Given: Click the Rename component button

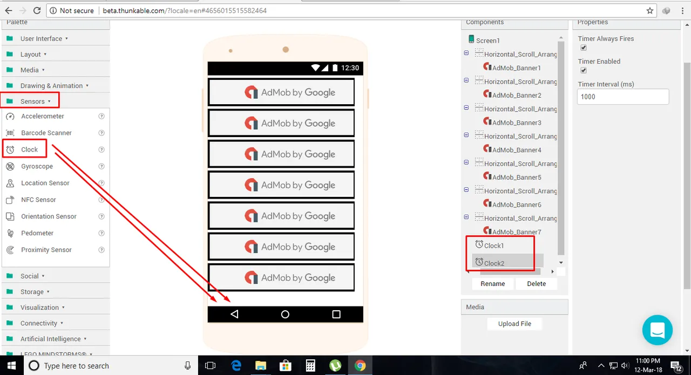Looking at the screenshot, I should [x=493, y=284].
